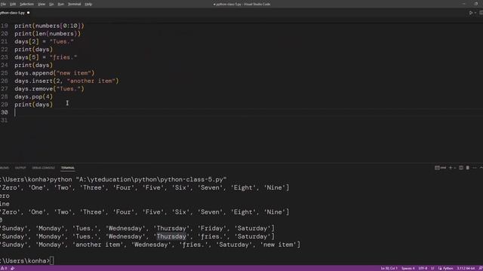483x271 pixels.
Task: Open the Help menu
Action: 88,4
